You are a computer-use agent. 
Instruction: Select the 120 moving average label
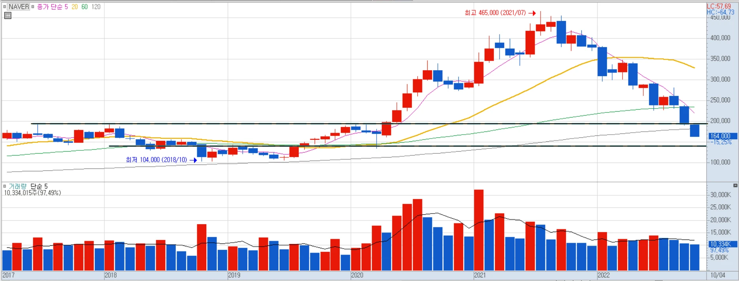pos(96,7)
